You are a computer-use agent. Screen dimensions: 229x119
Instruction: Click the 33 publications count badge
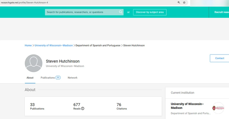click(x=58, y=78)
